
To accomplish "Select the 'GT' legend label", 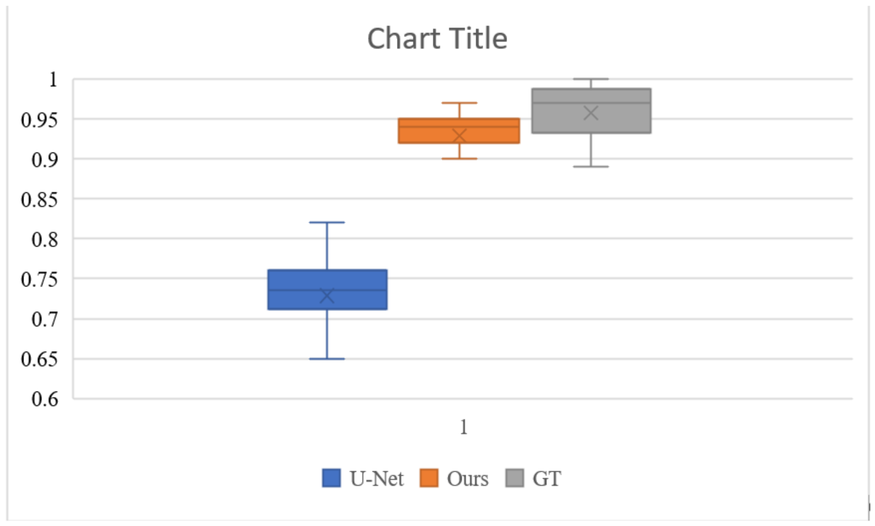I will pos(546,479).
